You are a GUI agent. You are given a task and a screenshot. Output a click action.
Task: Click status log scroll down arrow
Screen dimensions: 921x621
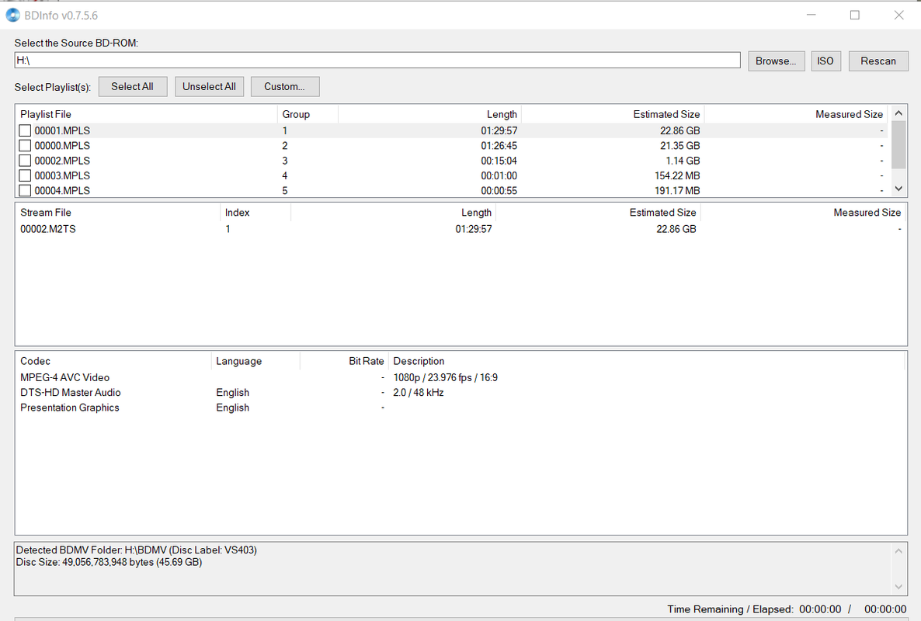(x=898, y=587)
